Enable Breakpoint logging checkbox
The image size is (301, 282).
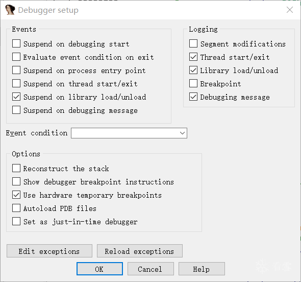(x=193, y=83)
